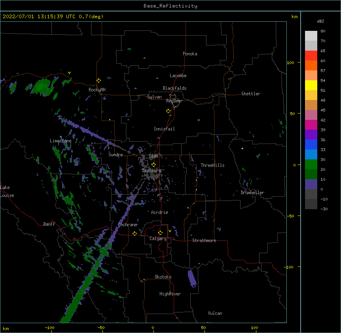Click the Banff label
The image size is (341, 333).
(49, 224)
